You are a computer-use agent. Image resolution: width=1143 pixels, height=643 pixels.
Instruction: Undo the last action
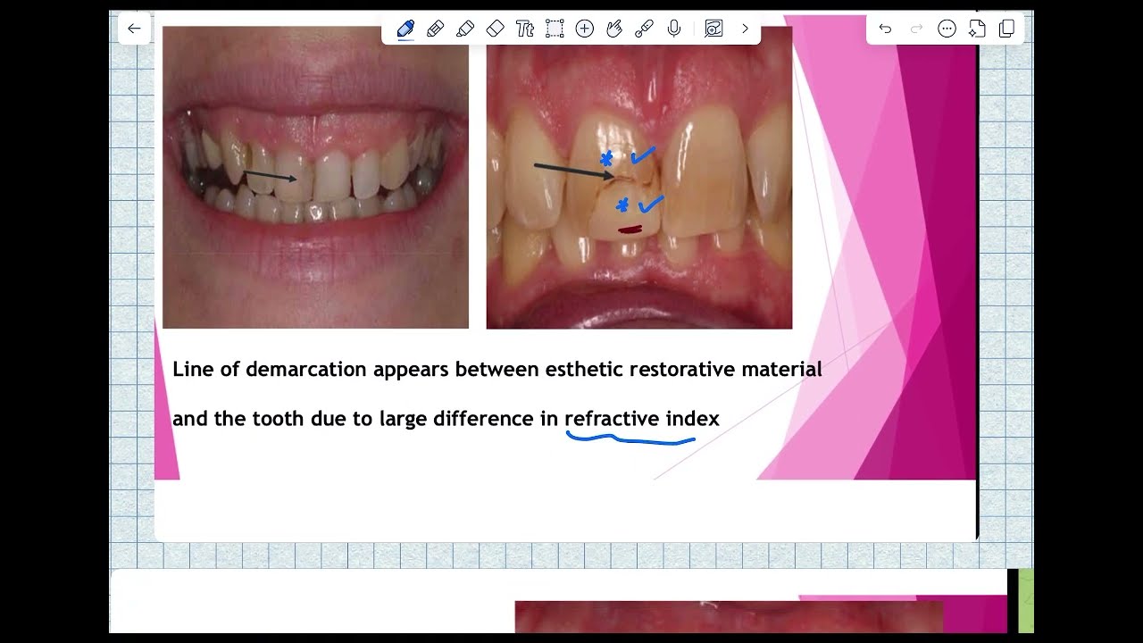point(885,29)
